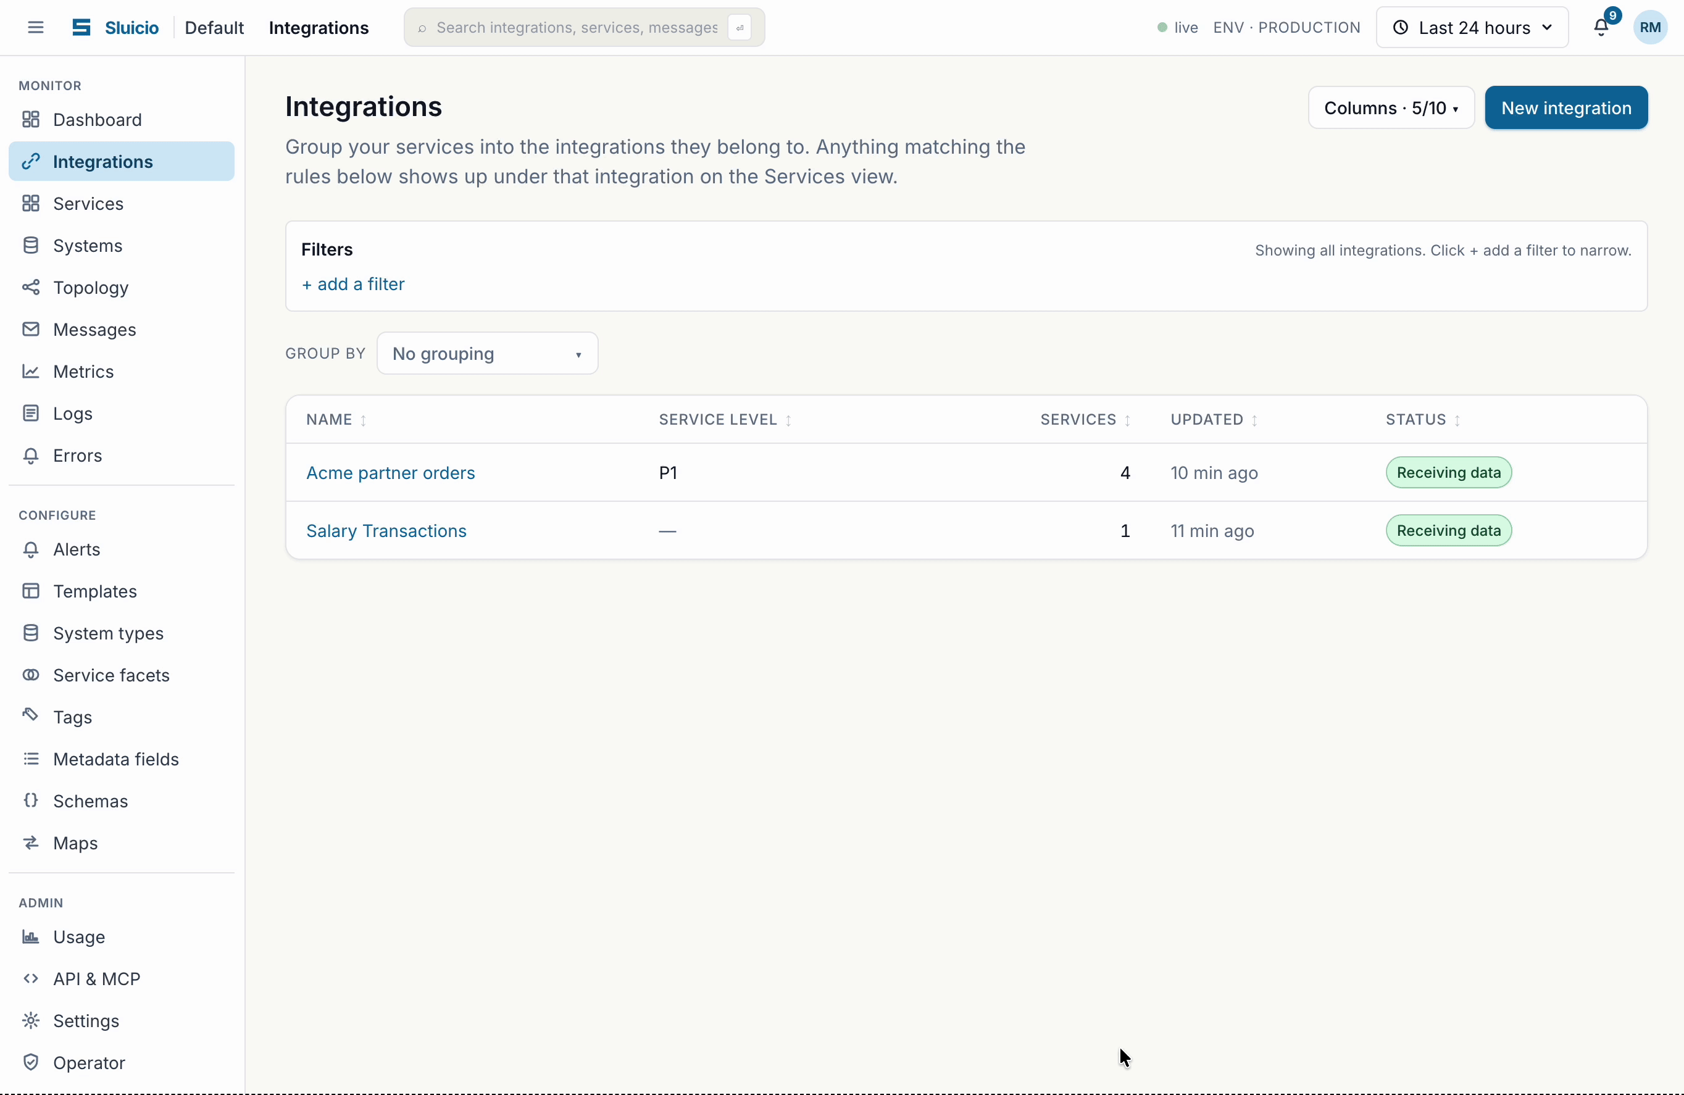Click New integration button
This screenshot has height=1095, width=1684.
pos(1566,107)
